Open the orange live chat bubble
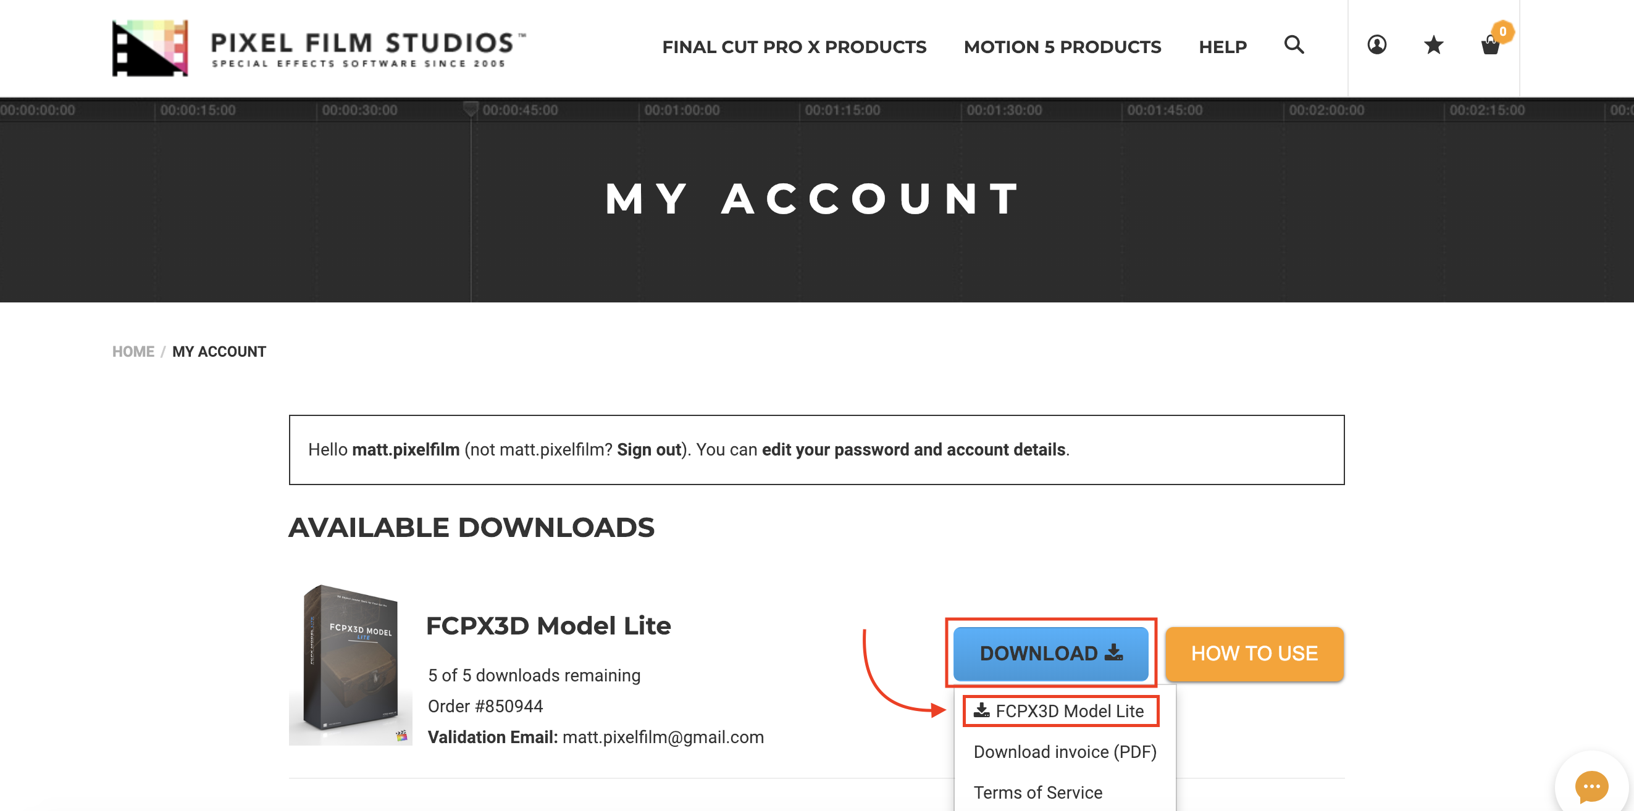This screenshot has width=1634, height=811. coord(1591,787)
